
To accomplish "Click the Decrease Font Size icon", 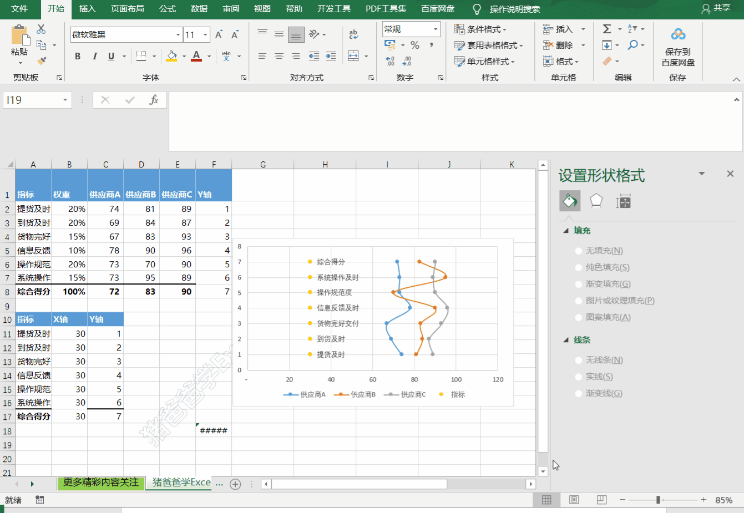I will click(x=235, y=34).
